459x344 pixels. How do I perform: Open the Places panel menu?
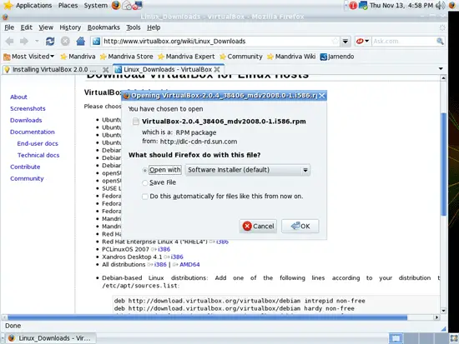point(68,5)
